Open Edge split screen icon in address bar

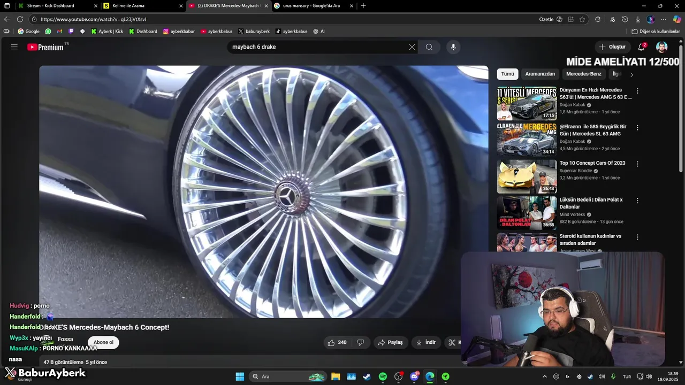pos(571,19)
